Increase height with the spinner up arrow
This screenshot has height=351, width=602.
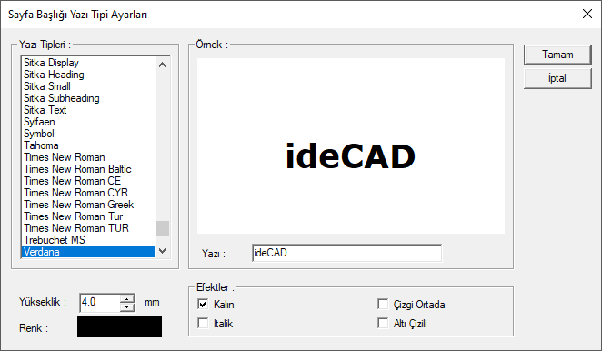(126, 299)
